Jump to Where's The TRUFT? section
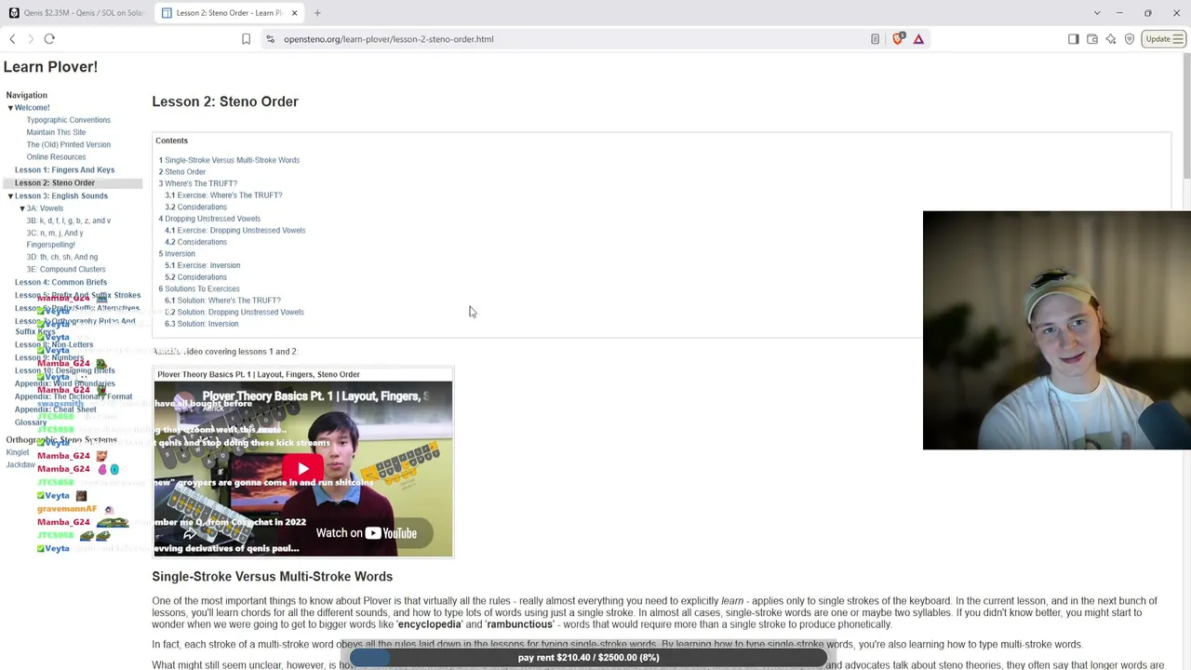This screenshot has width=1191, height=670. pos(197,183)
